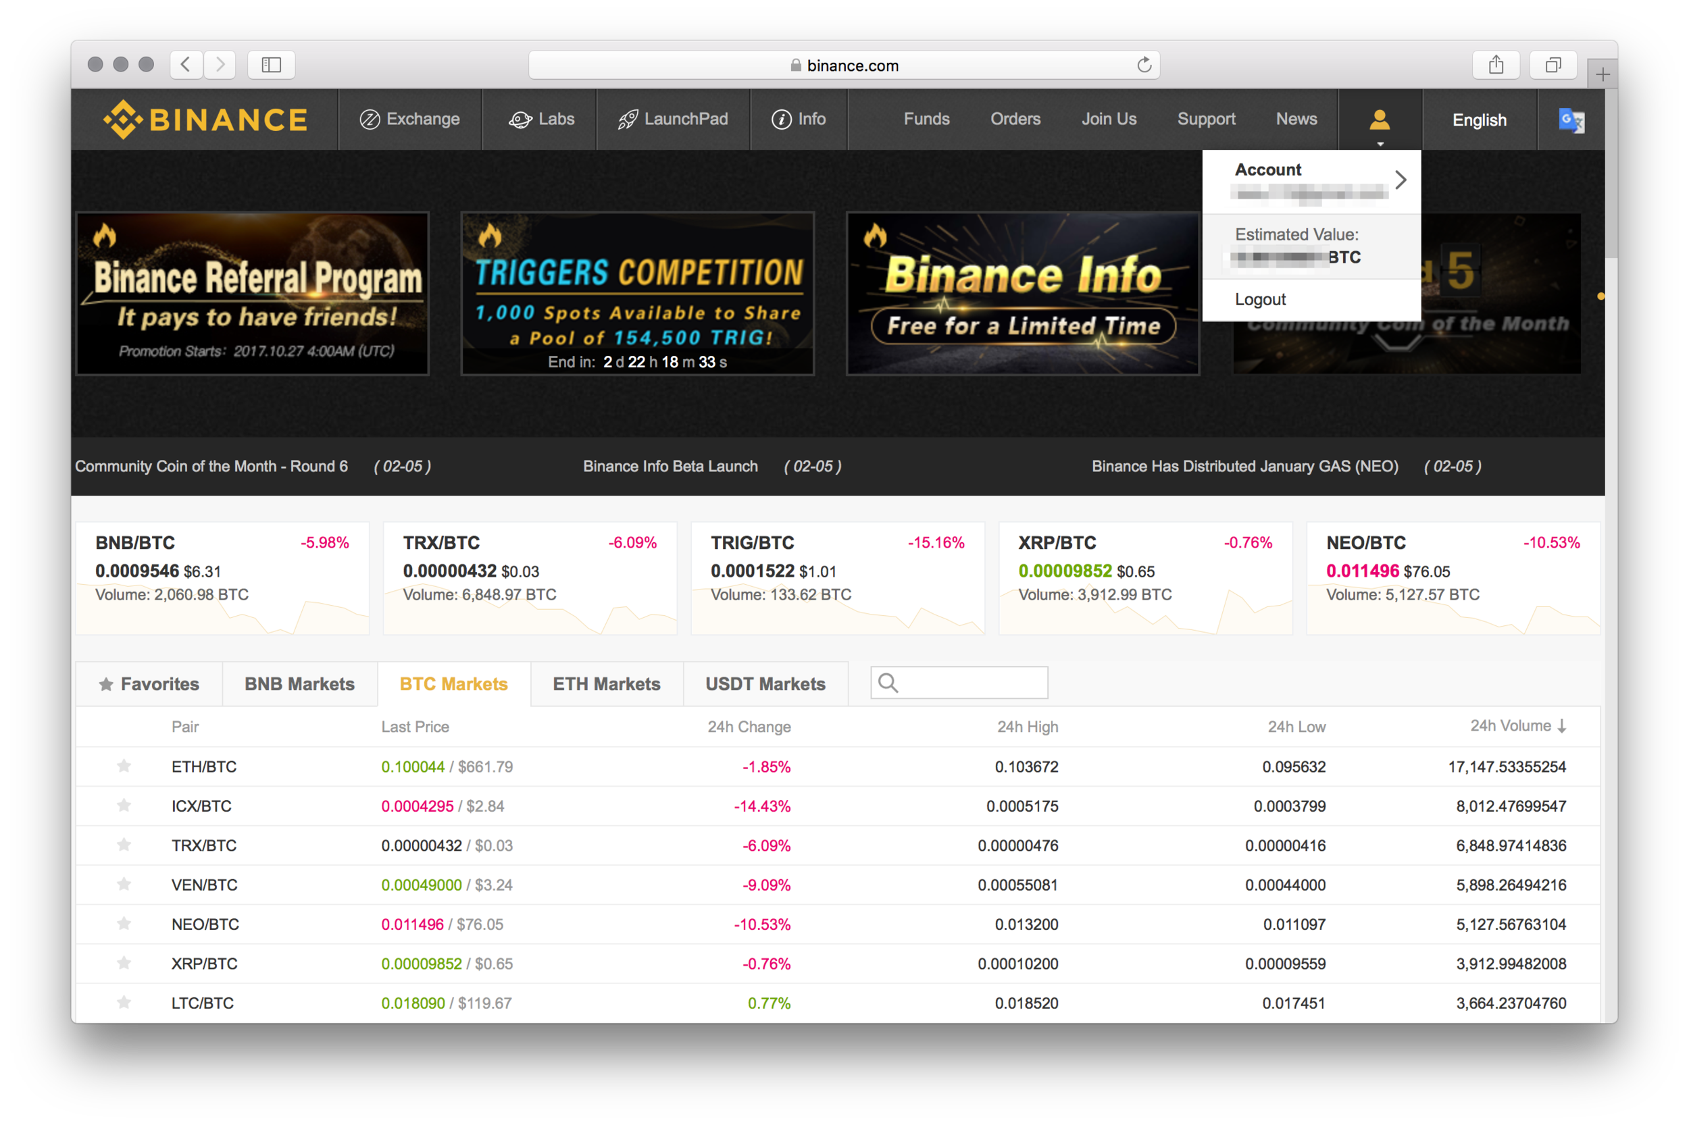1689x1125 pixels.
Task: Open the Triggers Competition banner
Action: pos(637,294)
